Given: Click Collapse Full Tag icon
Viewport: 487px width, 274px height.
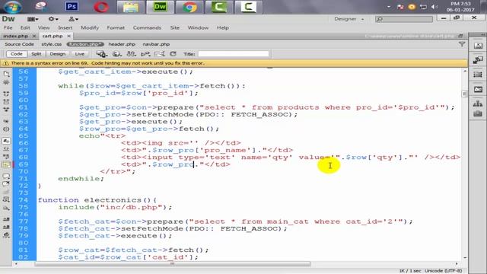Looking at the screenshot, I should tap(6, 94).
